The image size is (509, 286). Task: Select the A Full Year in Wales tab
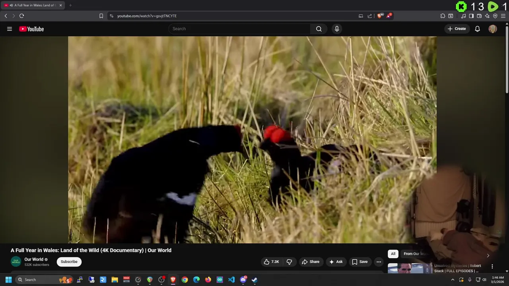pyautogui.click(x=33, y=5)
